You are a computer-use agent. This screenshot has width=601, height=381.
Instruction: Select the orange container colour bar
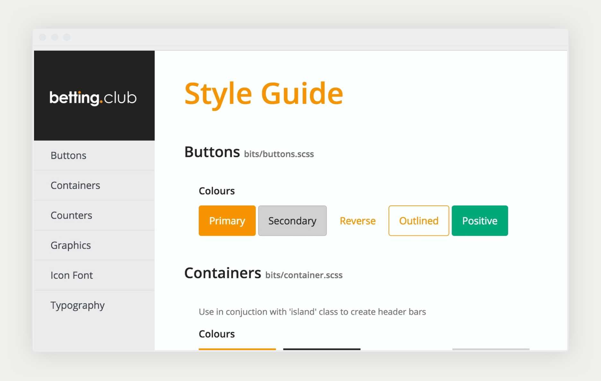pos(237,349)
